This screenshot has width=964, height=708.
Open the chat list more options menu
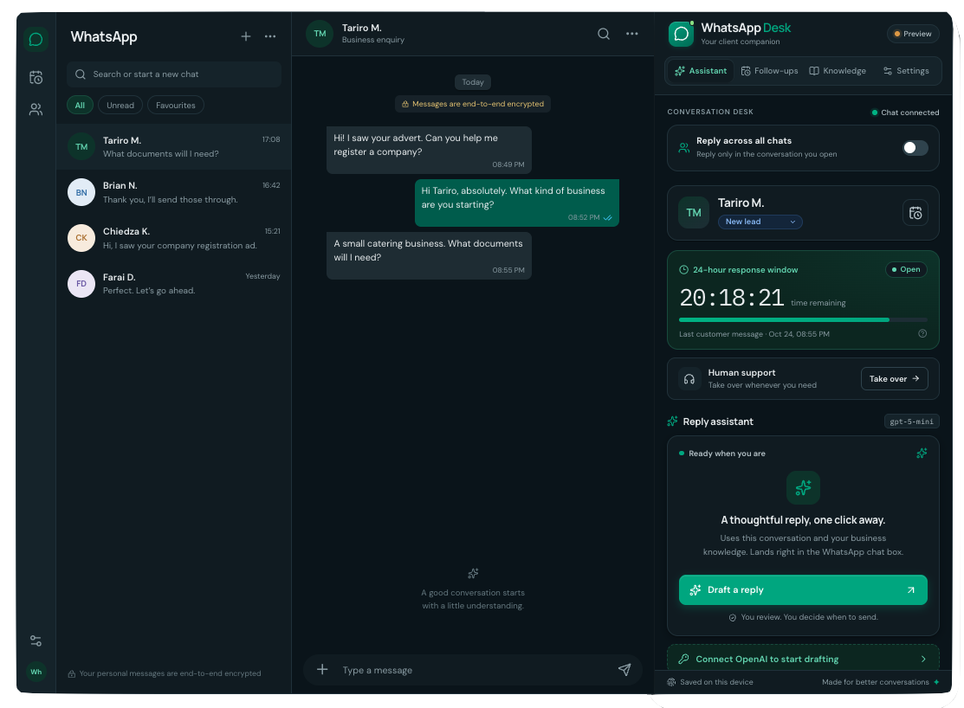point(270,36)
